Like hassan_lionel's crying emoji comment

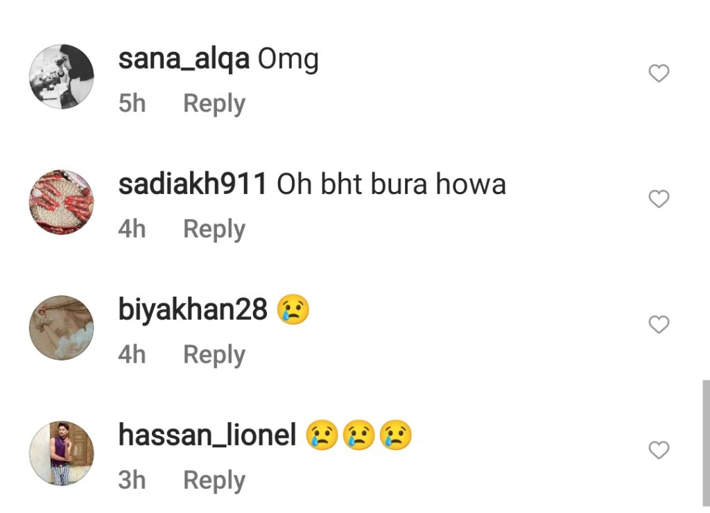[x=659, y=450]
